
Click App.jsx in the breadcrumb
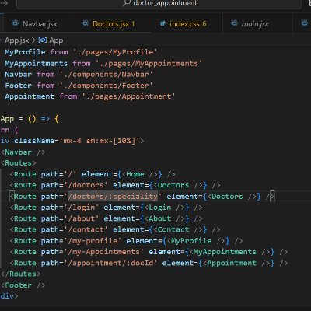16,40
